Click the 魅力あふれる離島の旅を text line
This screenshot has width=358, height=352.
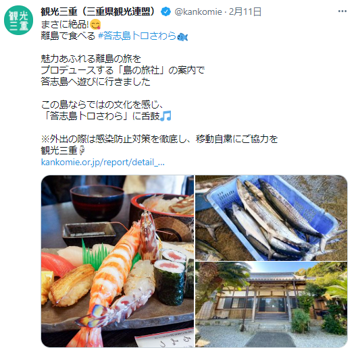click(91, 59)
